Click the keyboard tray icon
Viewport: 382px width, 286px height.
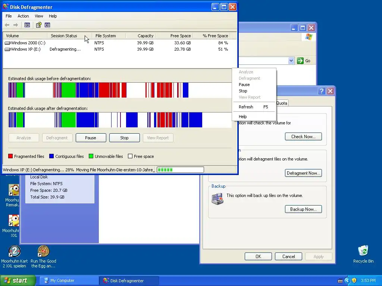(x=340, y=281)
